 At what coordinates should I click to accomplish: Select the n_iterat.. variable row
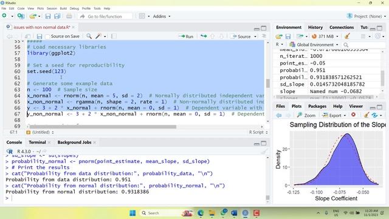(328, 56)
